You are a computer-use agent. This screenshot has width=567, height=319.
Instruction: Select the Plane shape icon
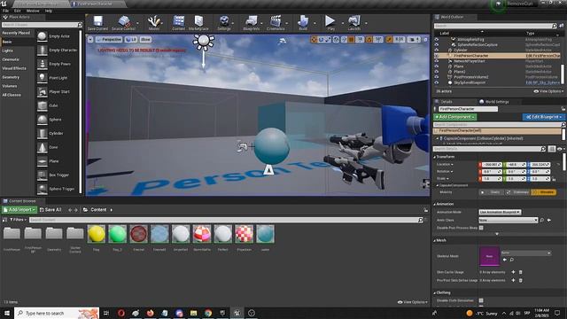pos(43,161)
